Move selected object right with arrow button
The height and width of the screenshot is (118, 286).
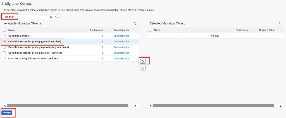click(143, 61)
